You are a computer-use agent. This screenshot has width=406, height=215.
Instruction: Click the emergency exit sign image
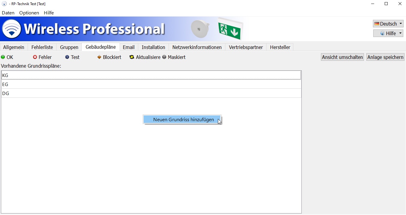230,29
